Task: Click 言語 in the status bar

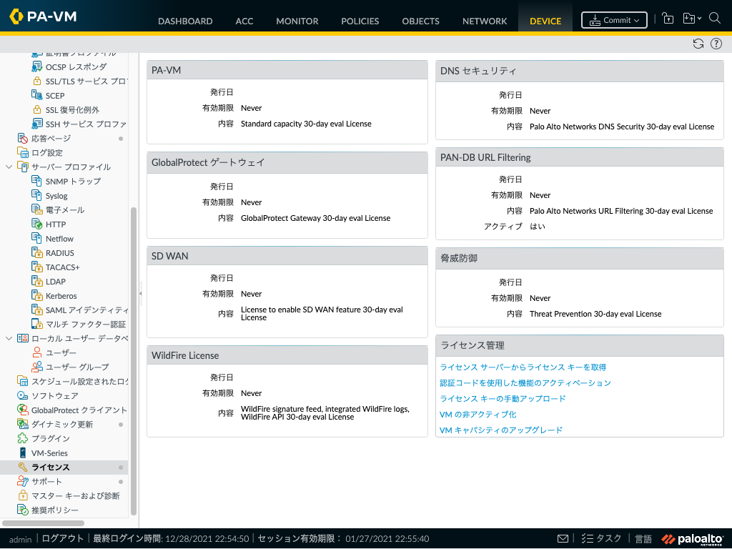Action: (x=643, y=539)
